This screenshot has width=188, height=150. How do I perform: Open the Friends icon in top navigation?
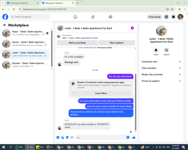(93, 17)
